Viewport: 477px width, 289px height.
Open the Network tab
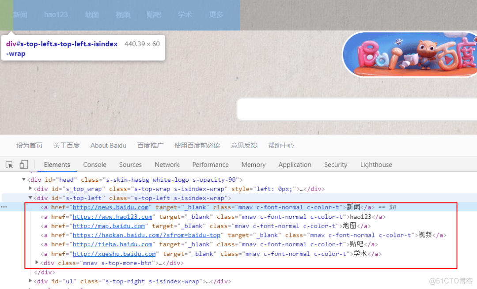click(x=167, y=165)
